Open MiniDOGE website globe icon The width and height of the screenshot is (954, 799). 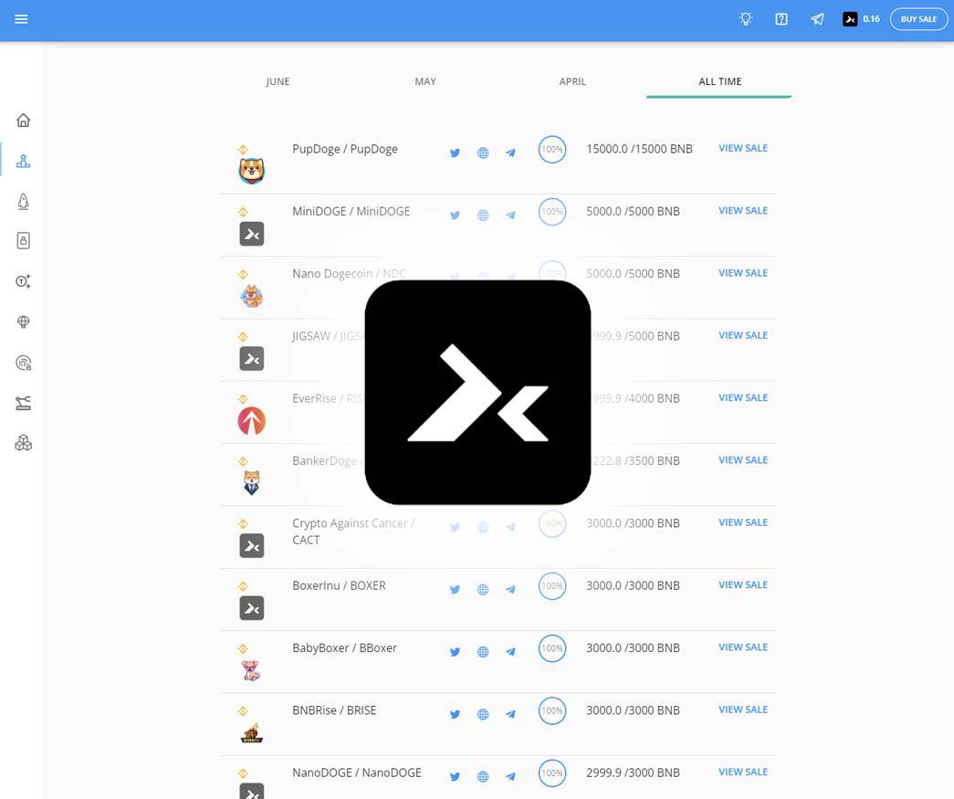483,216
